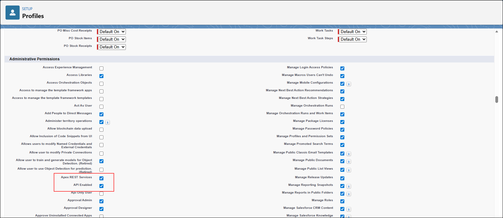The height and width of the screenshot is (218, 503).
Task: Open Work Task Steps dropdown
Action: [x=353, y=39]
